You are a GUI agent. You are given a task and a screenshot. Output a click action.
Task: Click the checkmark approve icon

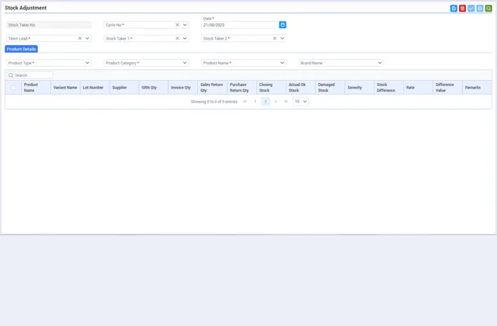tap(471, 9)
